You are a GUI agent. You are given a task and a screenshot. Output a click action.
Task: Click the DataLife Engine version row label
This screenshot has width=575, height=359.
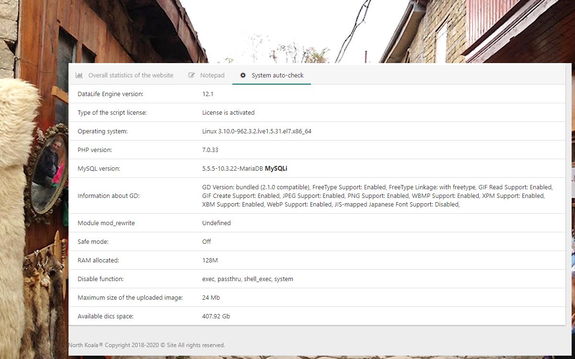(x=110, y=94)
